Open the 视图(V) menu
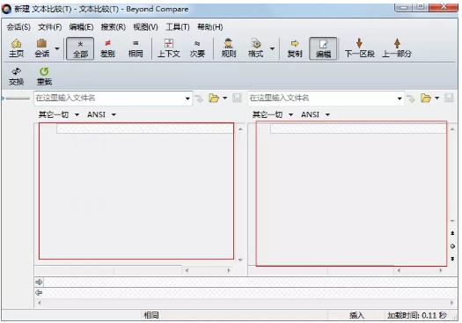 click(x=145, y=27)
